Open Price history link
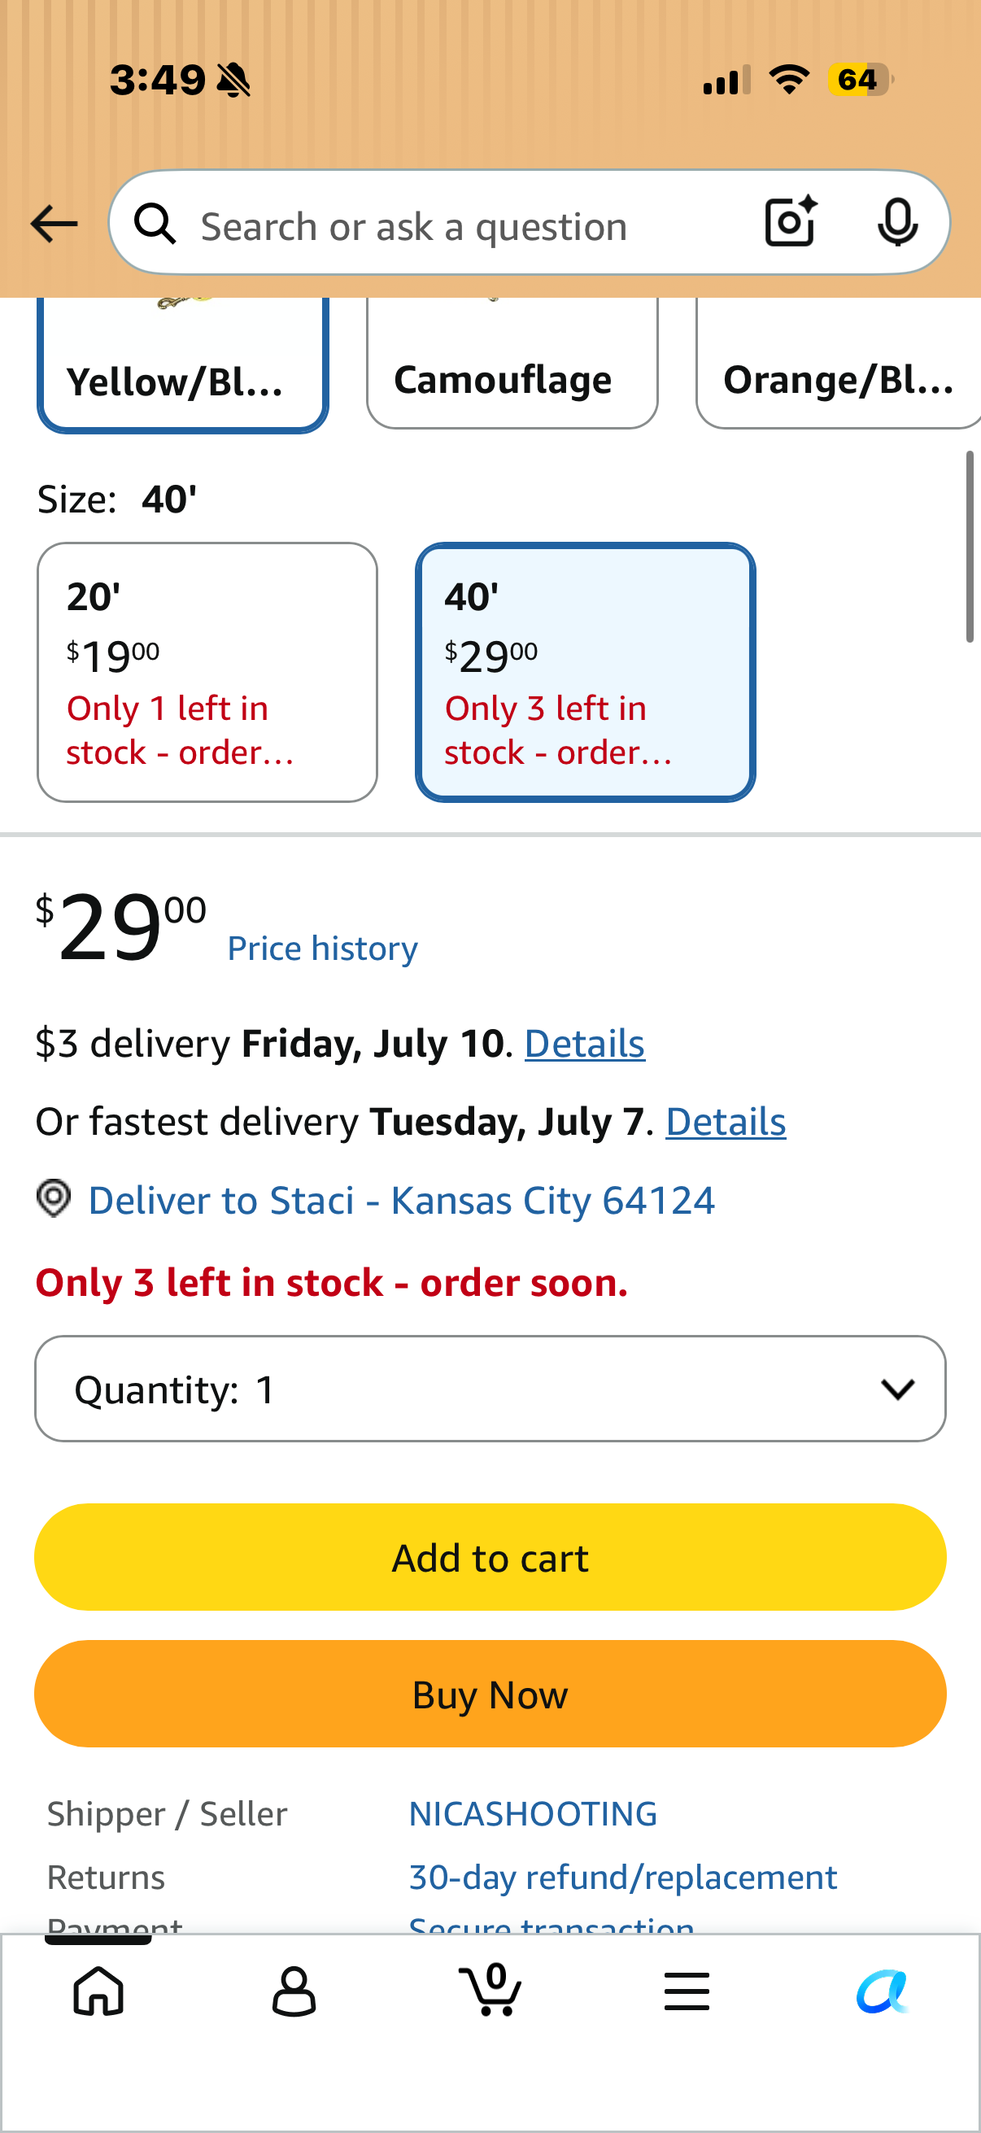Viewport: 981px width, 2133px height. point(323,948)
